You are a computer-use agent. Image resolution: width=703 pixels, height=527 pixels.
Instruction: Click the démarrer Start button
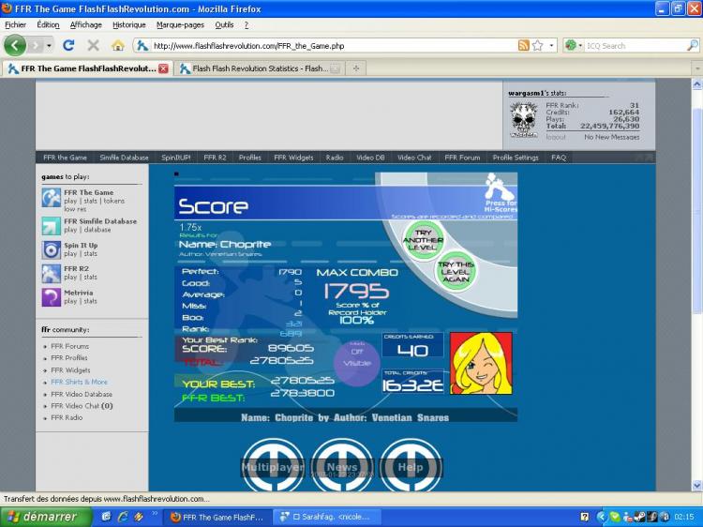(44, 517)
